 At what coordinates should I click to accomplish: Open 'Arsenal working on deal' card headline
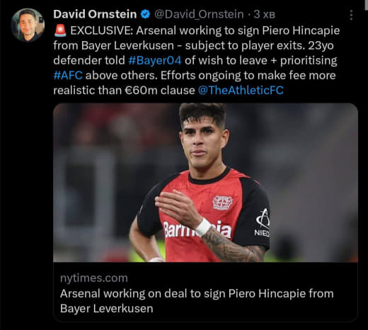pos(197,301)
